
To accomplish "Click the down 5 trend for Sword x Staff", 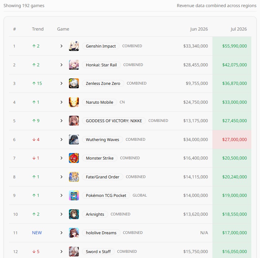I will (x=36, y=252).
